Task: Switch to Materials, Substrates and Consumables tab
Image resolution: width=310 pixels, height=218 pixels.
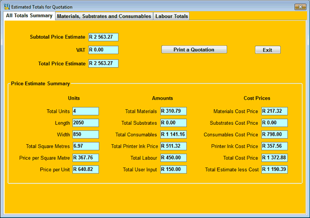Action: pyautogui.click(x=104, y=16)
